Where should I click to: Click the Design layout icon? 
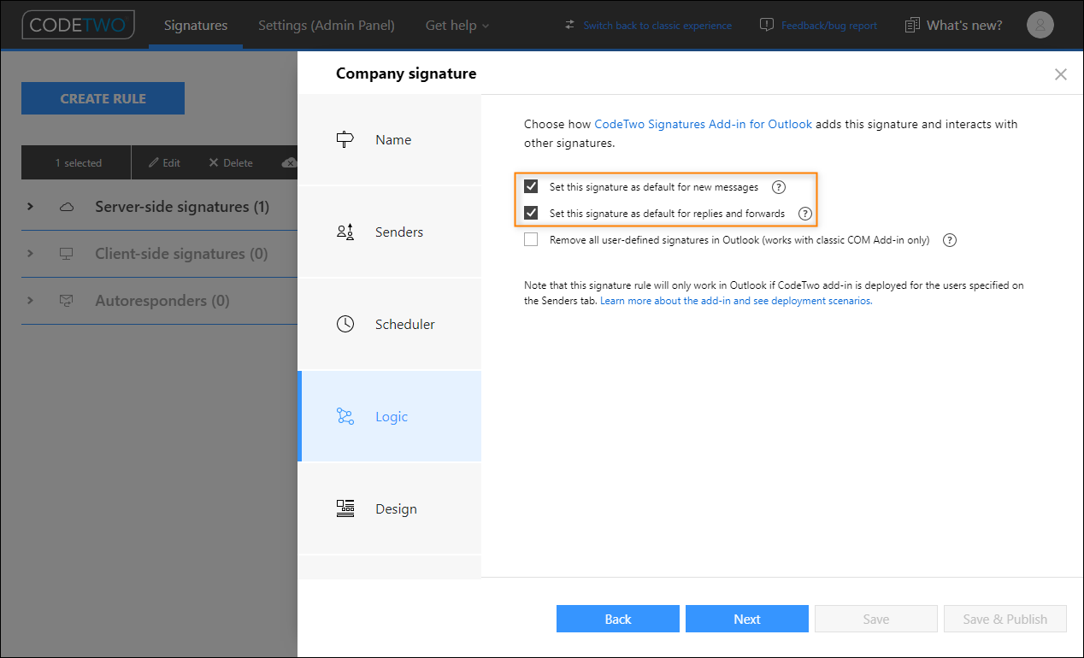tap(345, 508)
